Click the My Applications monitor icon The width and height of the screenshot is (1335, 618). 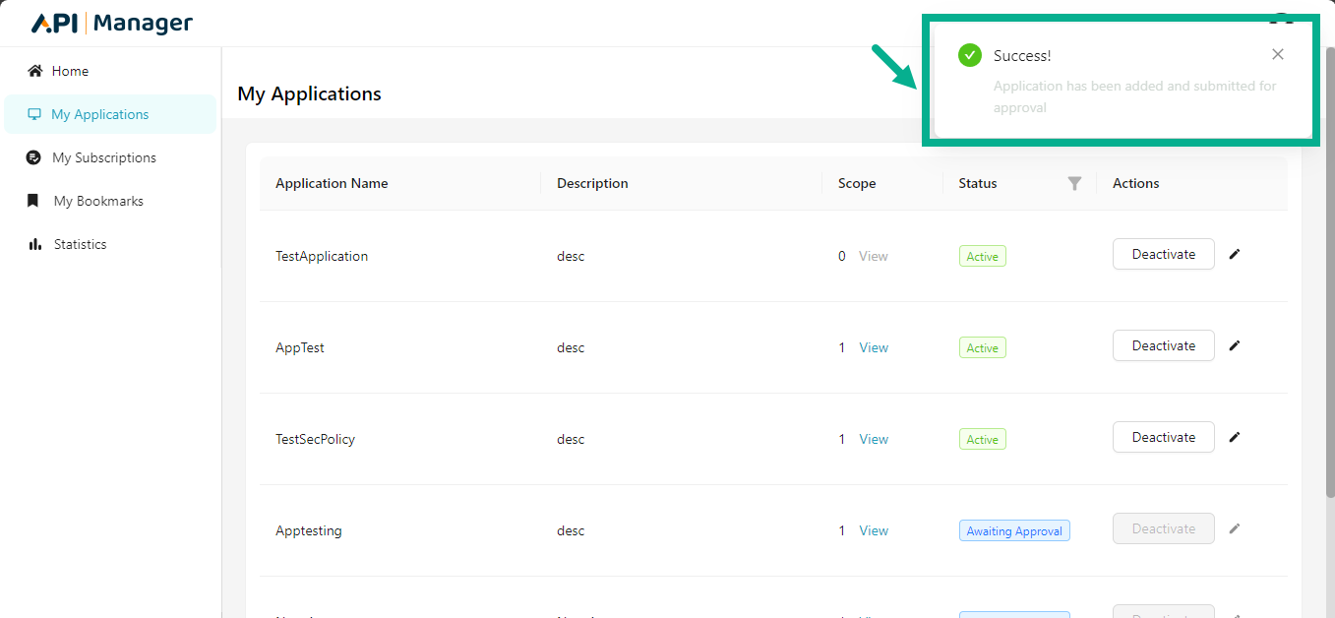tap(35, 114)
